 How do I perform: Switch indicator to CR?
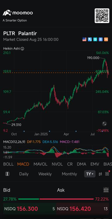click(x=70, y=164)
